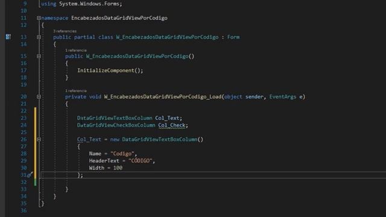
Task: Click line number 36 in the gutter
Action: click(24, 210)
